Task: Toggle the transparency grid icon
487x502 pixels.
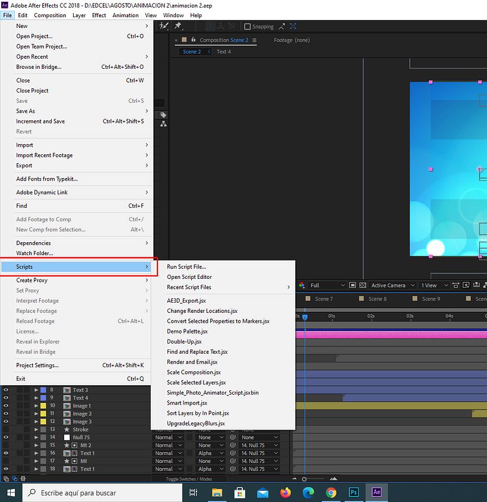Action: (x=363, y=285)
